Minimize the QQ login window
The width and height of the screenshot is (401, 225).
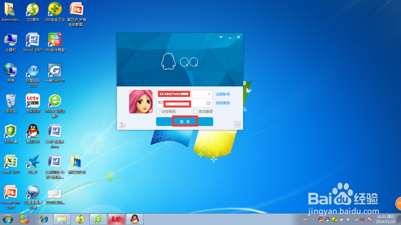click(x=230, y=37)
